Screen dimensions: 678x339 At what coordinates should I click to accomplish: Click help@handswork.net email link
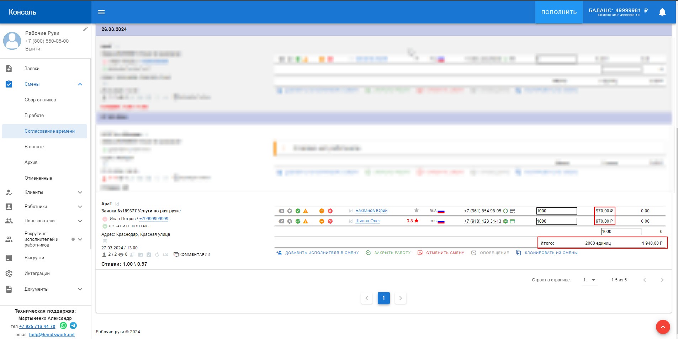tap(52, 335)
